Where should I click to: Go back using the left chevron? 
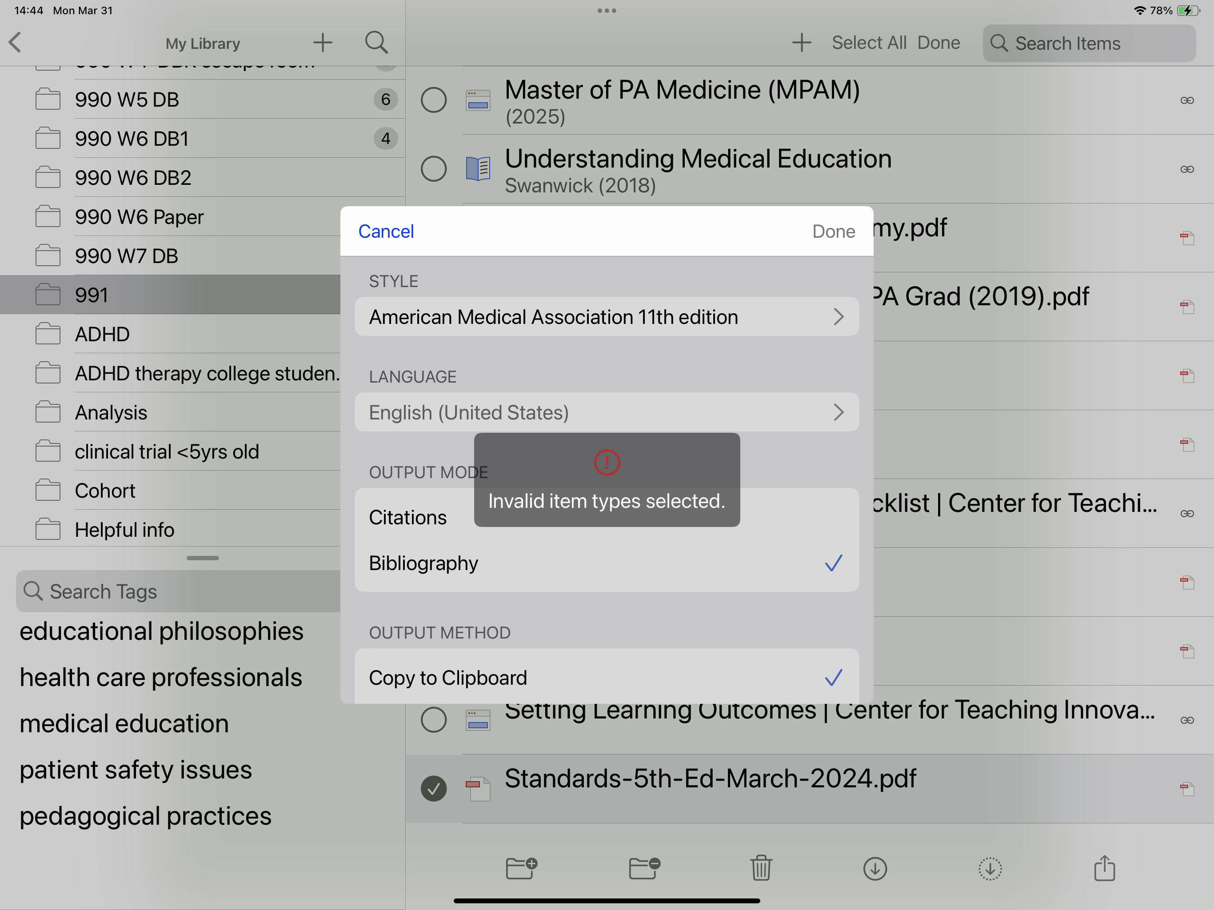pos(16,43)
